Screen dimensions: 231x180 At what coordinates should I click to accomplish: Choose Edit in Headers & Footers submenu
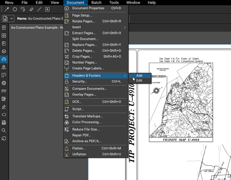pos(140,81)
